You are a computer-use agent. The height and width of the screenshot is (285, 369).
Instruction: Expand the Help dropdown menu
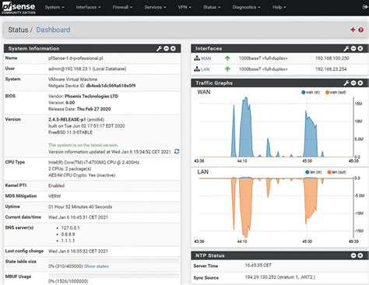pos(279,7)
